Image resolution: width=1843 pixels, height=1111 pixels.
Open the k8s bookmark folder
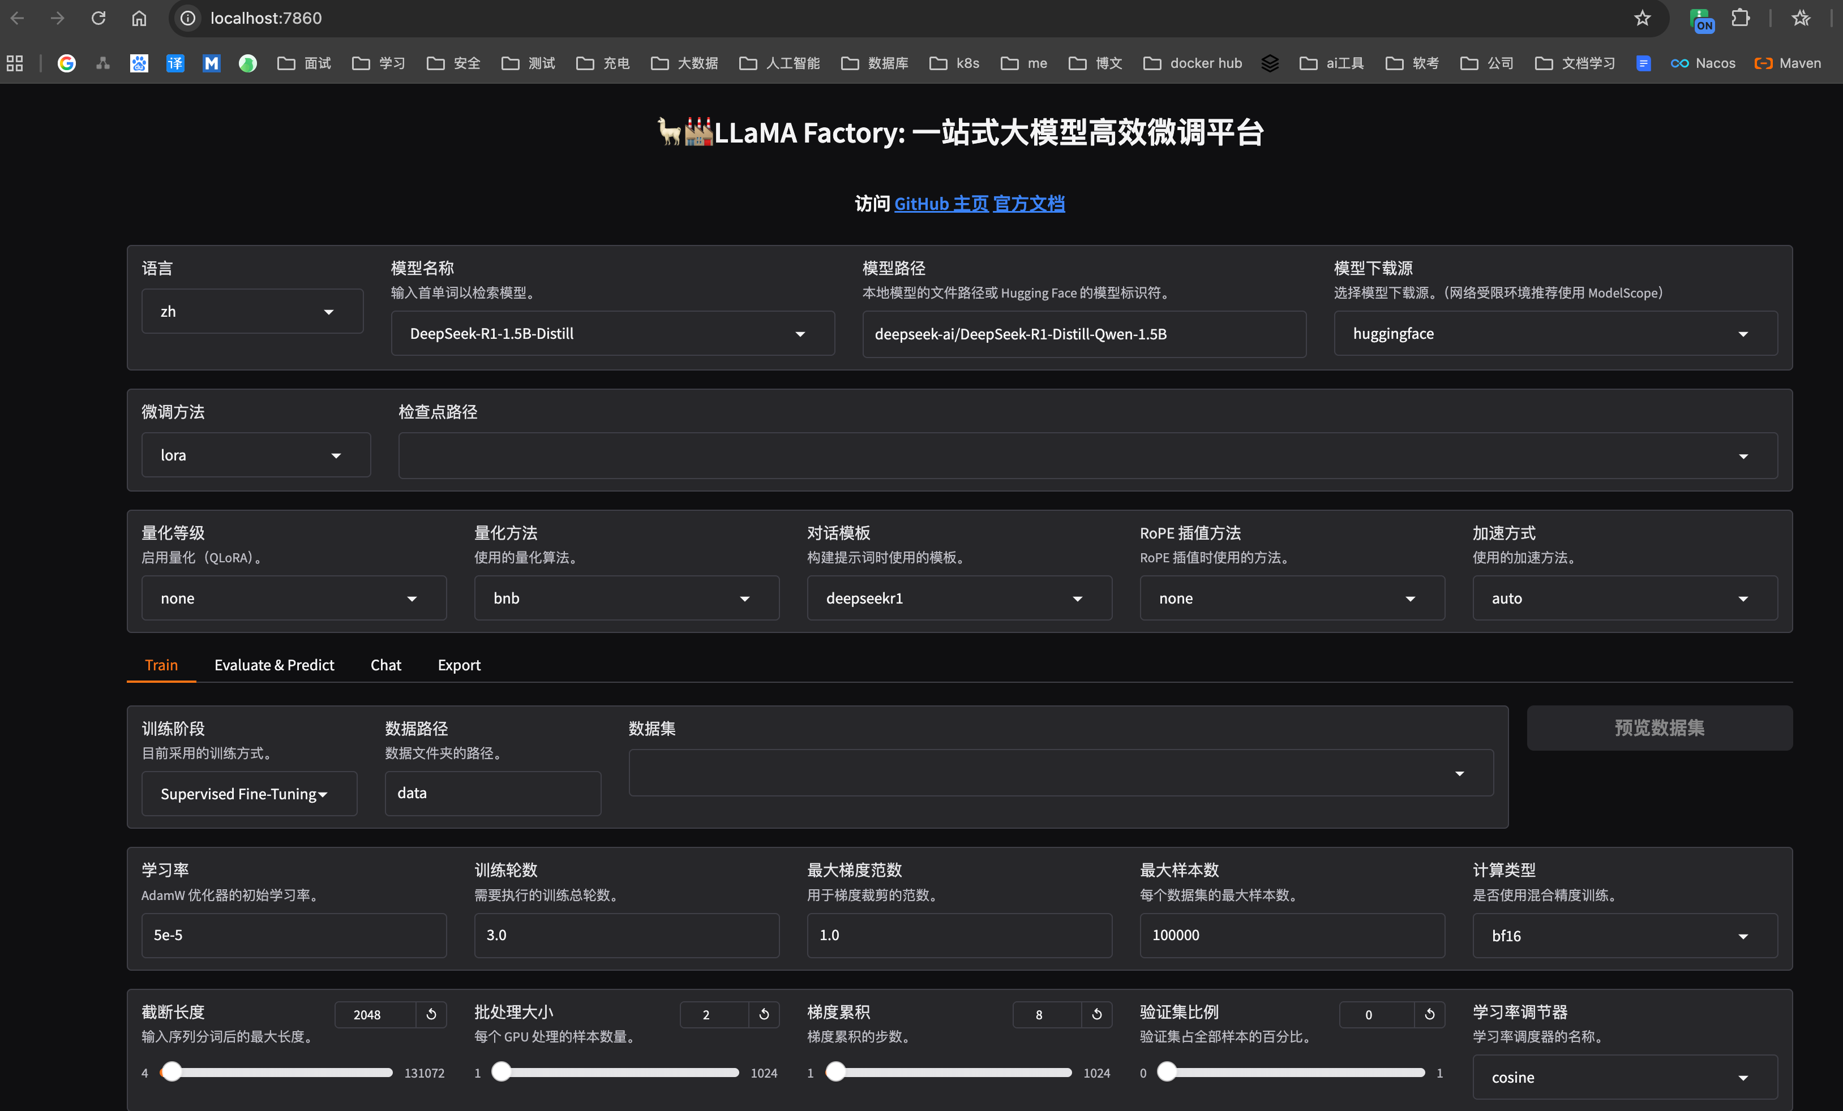[x=954, y=63]
